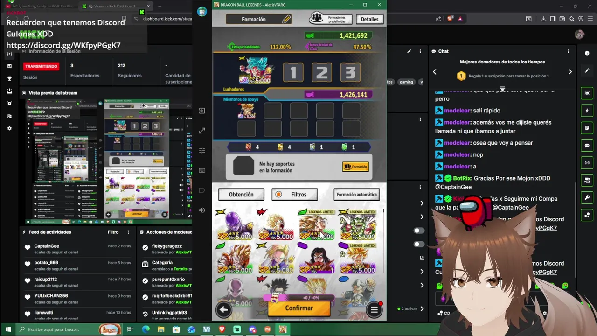The width and height of the screenshot is (597, 336).
Task: Click the green note widget icon
Action: click(587, 128)
